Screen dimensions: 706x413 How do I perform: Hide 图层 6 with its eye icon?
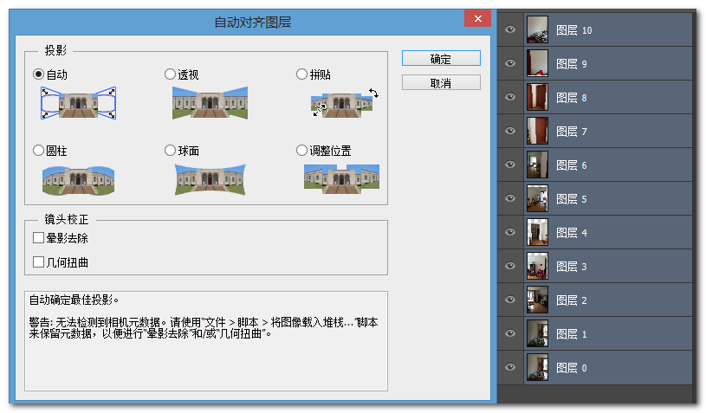(510, 165)
